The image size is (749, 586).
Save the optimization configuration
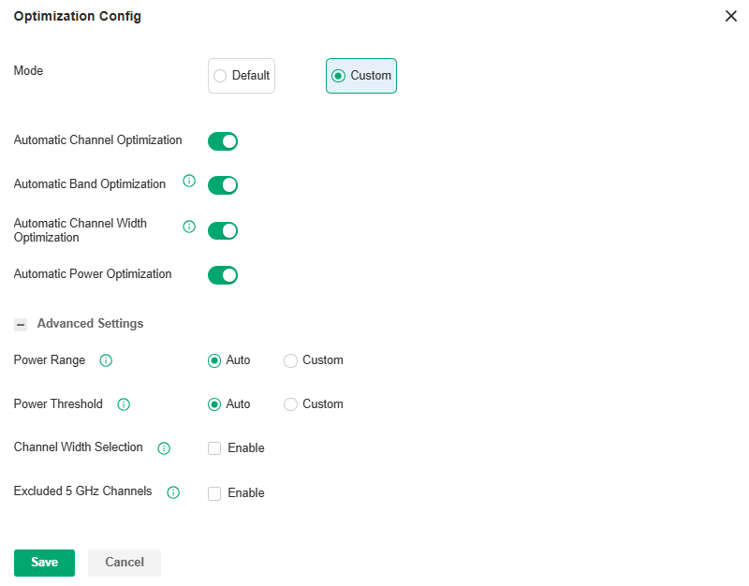pos(44,563)
